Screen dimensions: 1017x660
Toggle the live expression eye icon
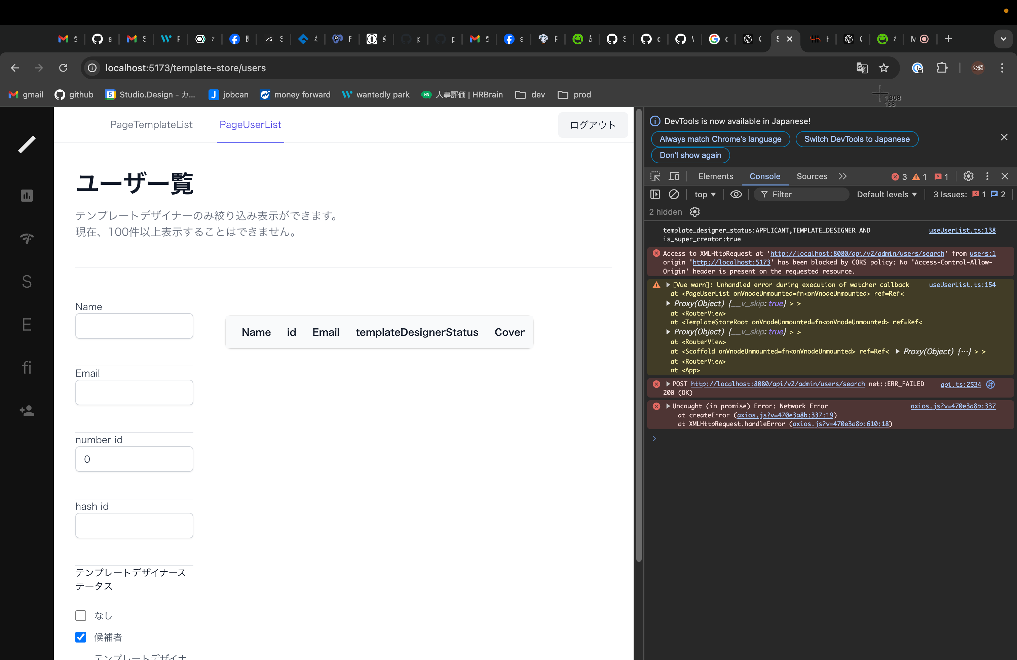[x=736, y=194]
